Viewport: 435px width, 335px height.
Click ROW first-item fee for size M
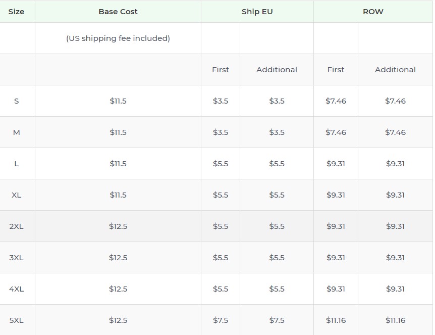tap(336, 132)
